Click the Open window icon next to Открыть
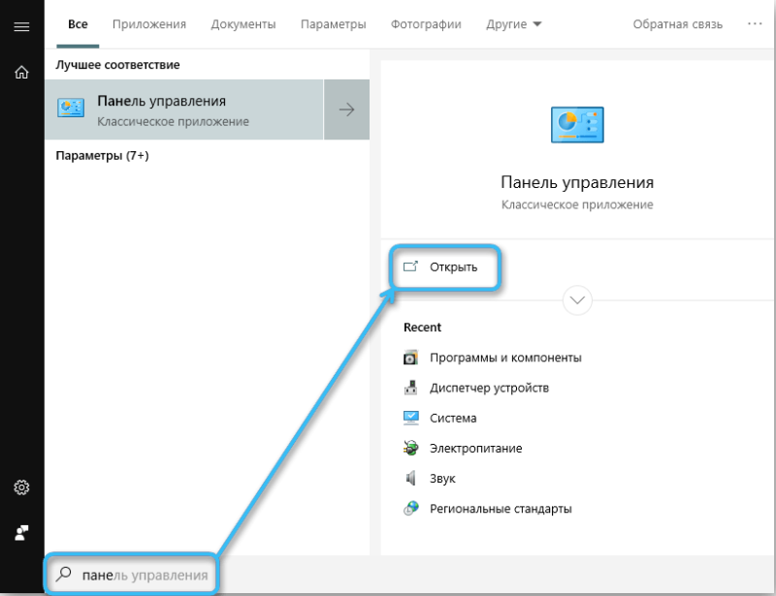776x596 pixels. click(410, 267)
